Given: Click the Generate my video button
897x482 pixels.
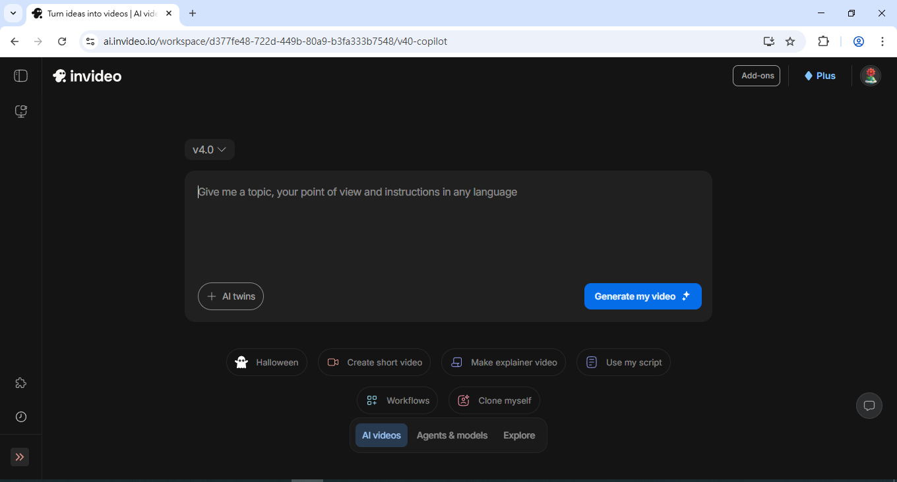Looking at the screenshot, I should pos(642,296).
